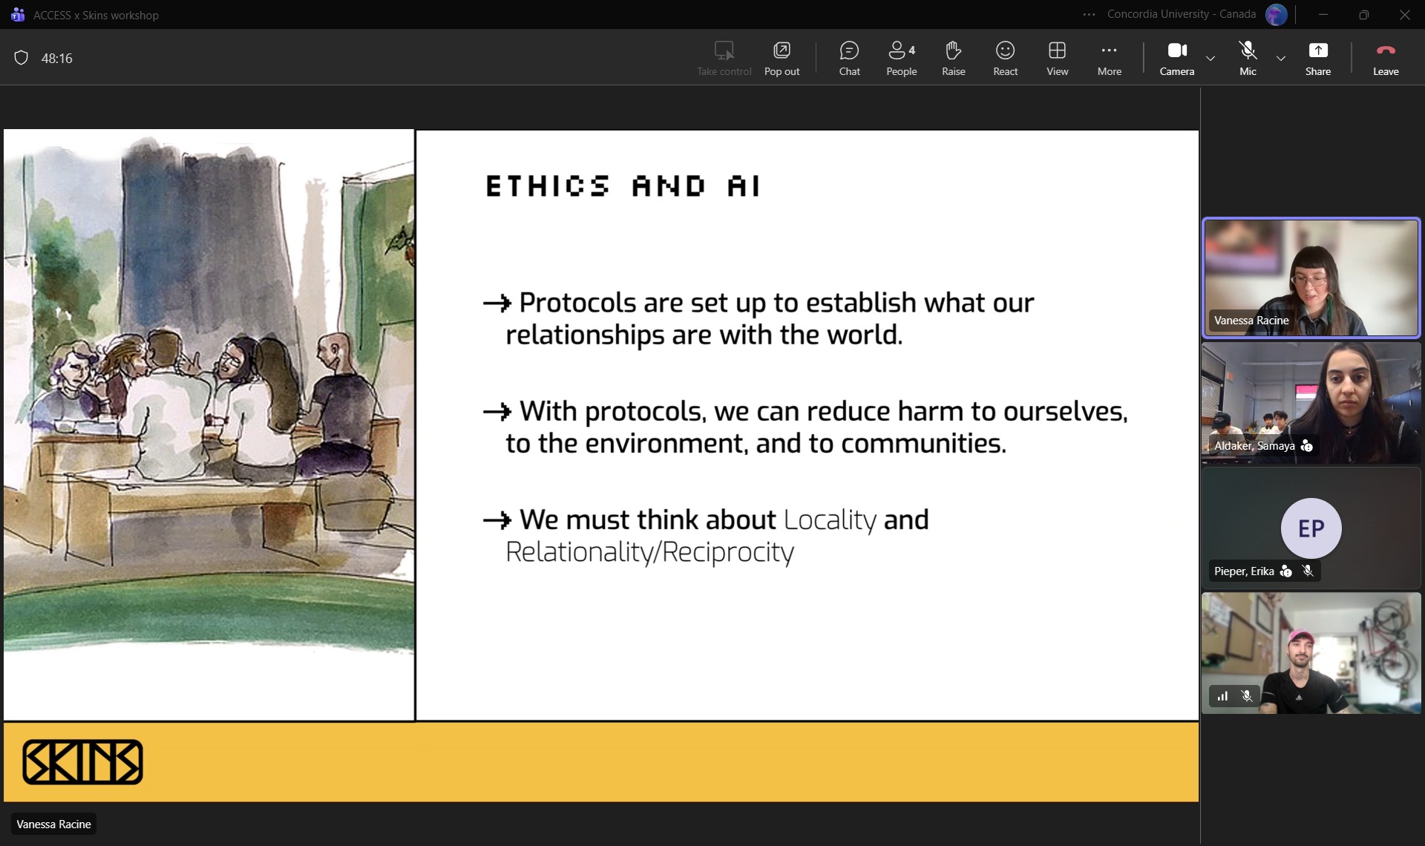The width and height of the screenshot is (1425, 846).
Task: Open the View layout options
Action: (1057, 58)
